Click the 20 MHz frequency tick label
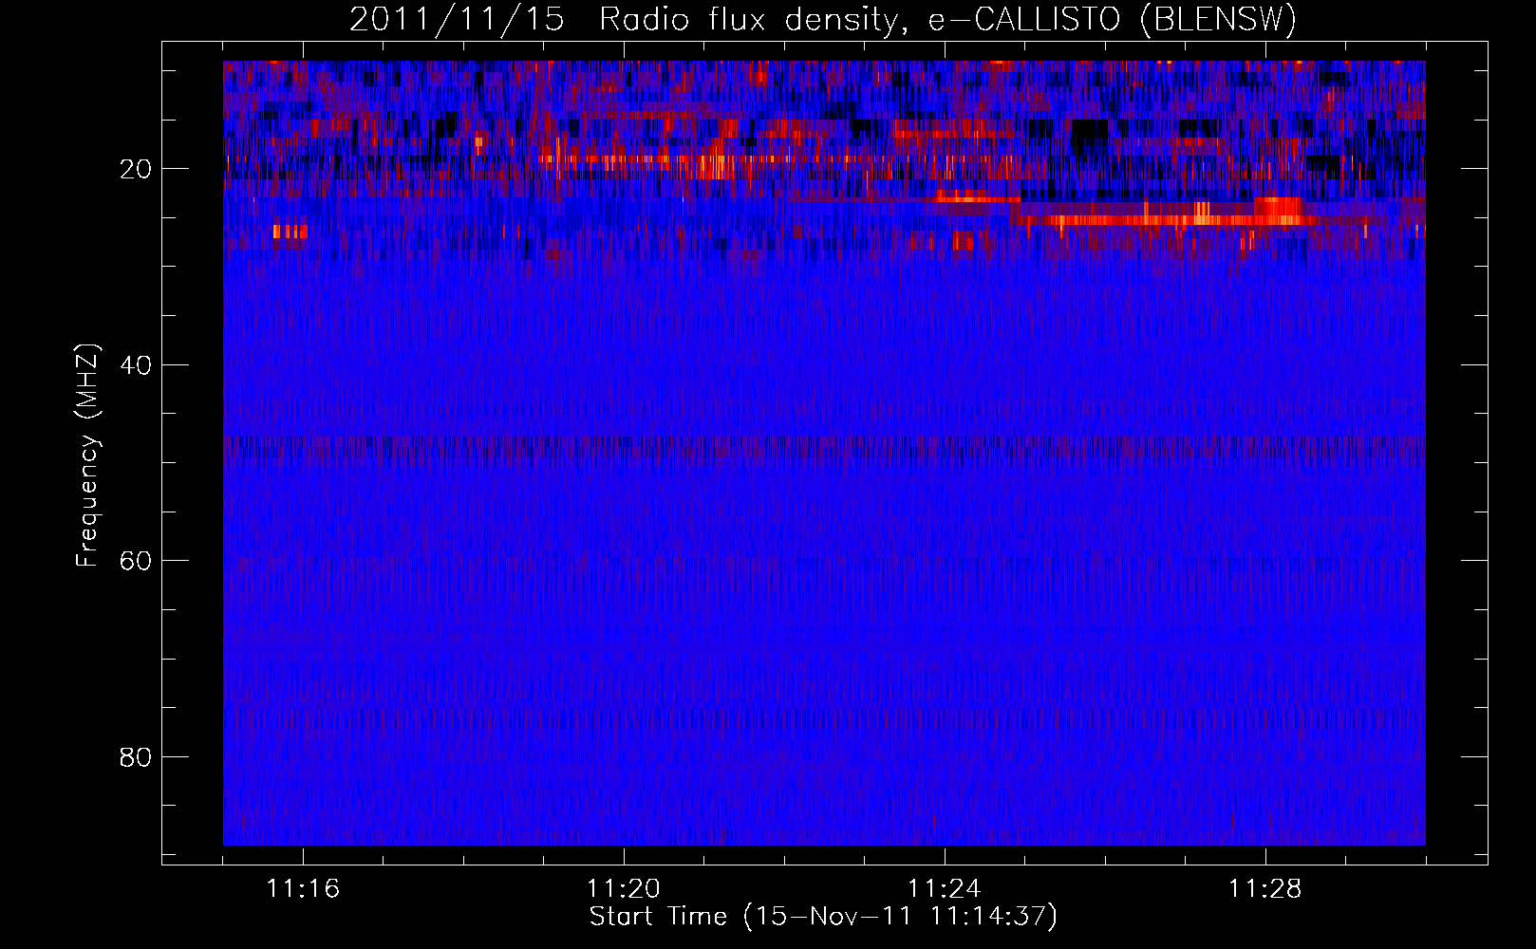Viewport: 1536px width, 949px height. click(x=136, y=169)
